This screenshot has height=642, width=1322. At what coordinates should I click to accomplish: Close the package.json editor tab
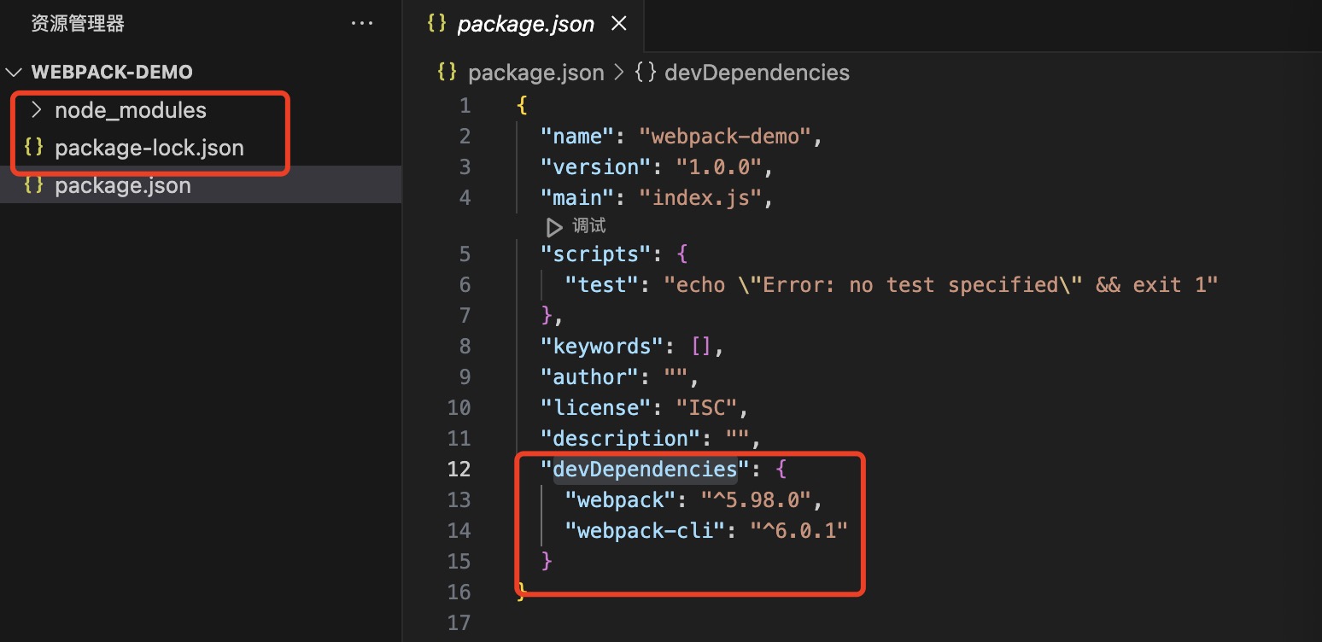pos(619,24)
